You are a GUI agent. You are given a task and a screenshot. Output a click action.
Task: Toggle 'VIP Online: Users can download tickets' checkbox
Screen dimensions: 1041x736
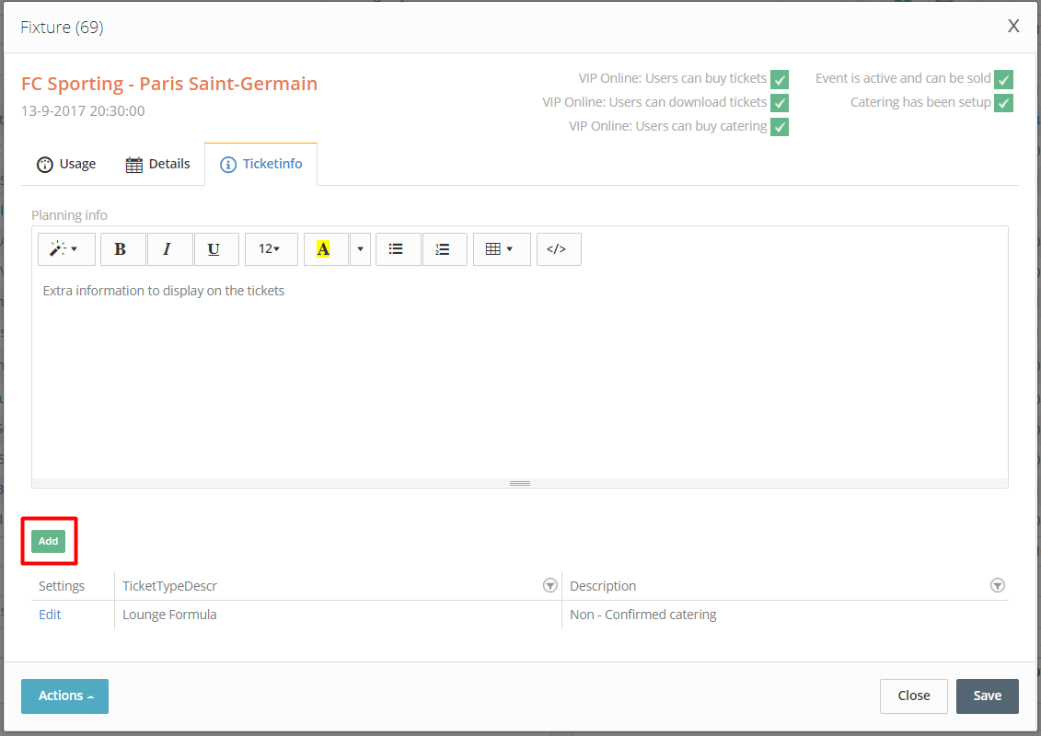pyautogui.click(x=780, y=103)
